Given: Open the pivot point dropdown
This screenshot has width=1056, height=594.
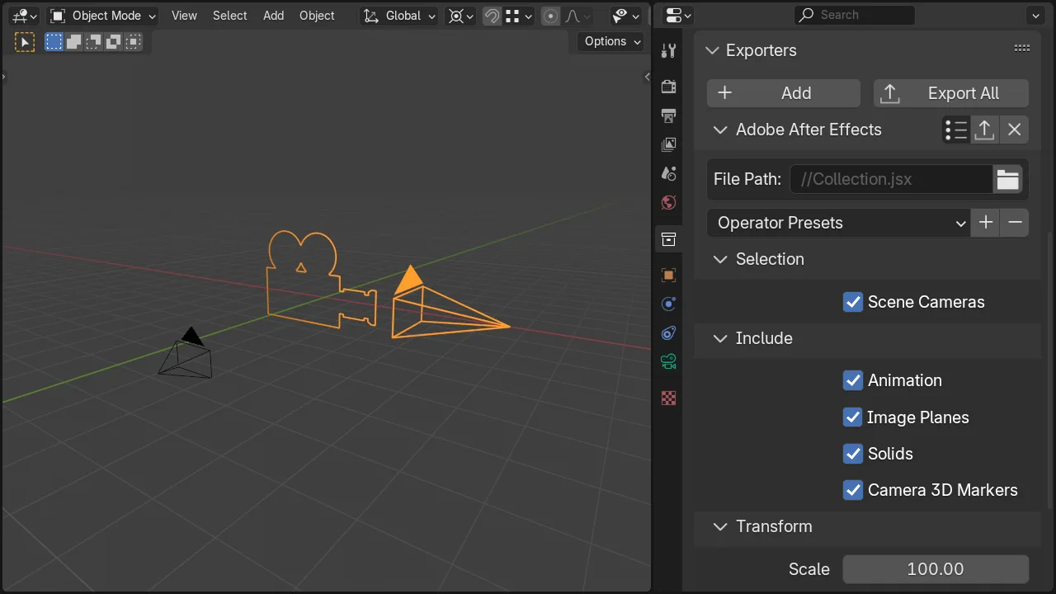Looking at the screenshot, I should tap(460, 16).
